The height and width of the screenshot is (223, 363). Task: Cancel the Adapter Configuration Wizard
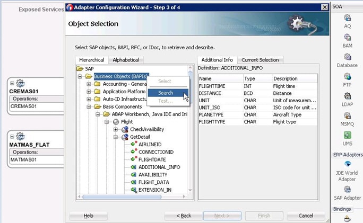[306, 216]
